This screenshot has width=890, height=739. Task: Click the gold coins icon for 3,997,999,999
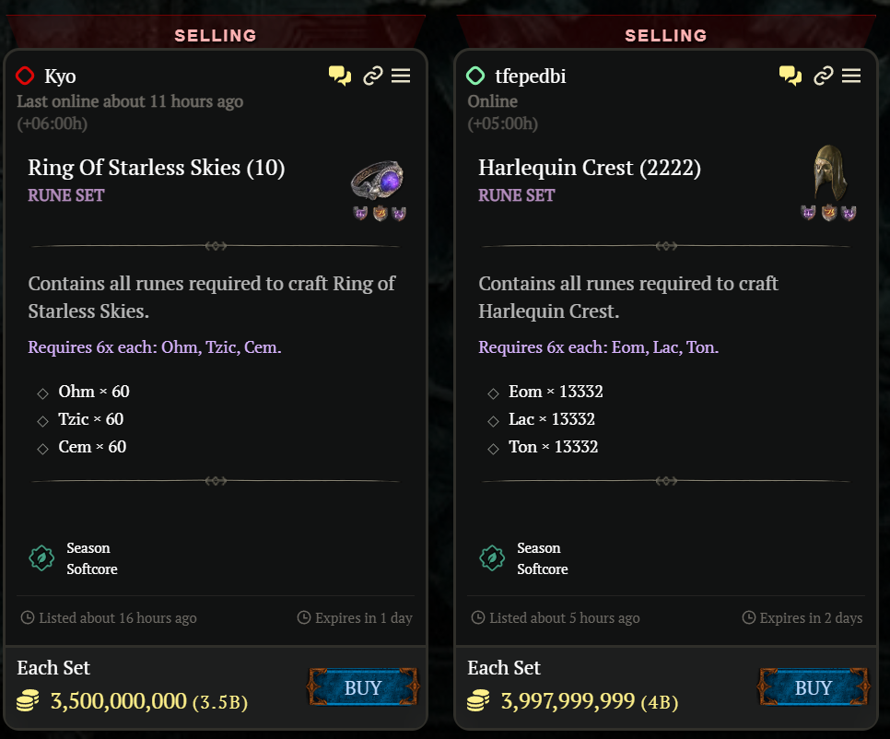point(479,701)
